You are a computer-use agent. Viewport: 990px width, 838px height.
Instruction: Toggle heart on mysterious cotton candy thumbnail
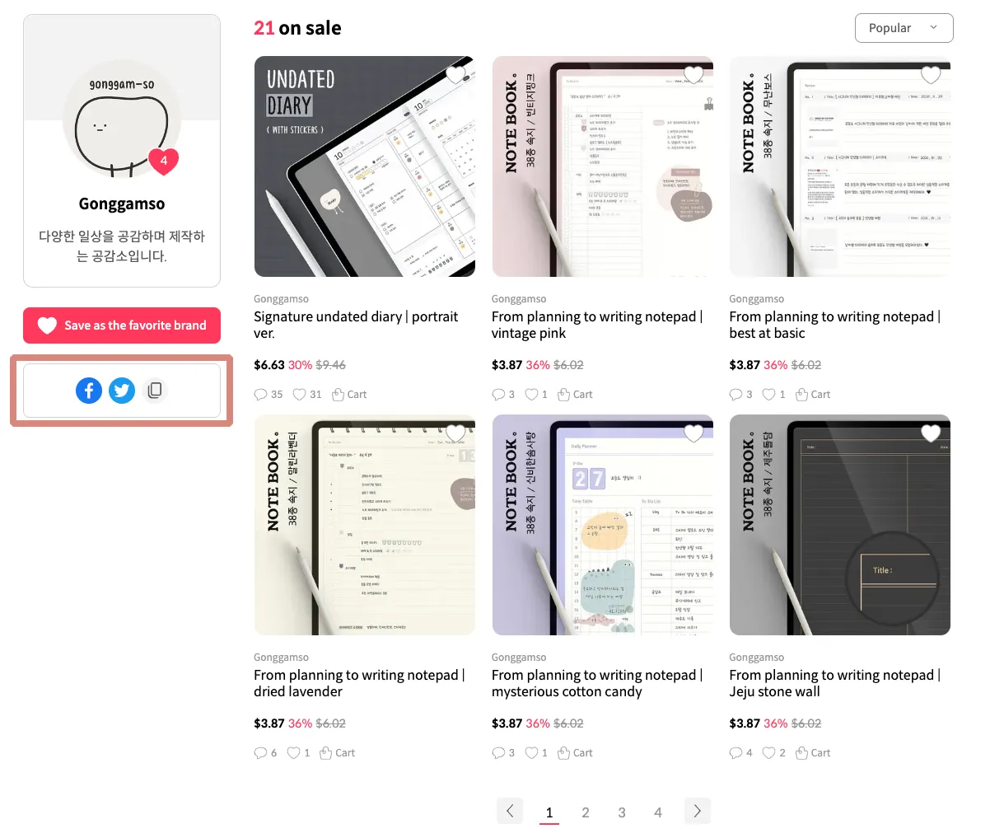click(x=693, y=433)
